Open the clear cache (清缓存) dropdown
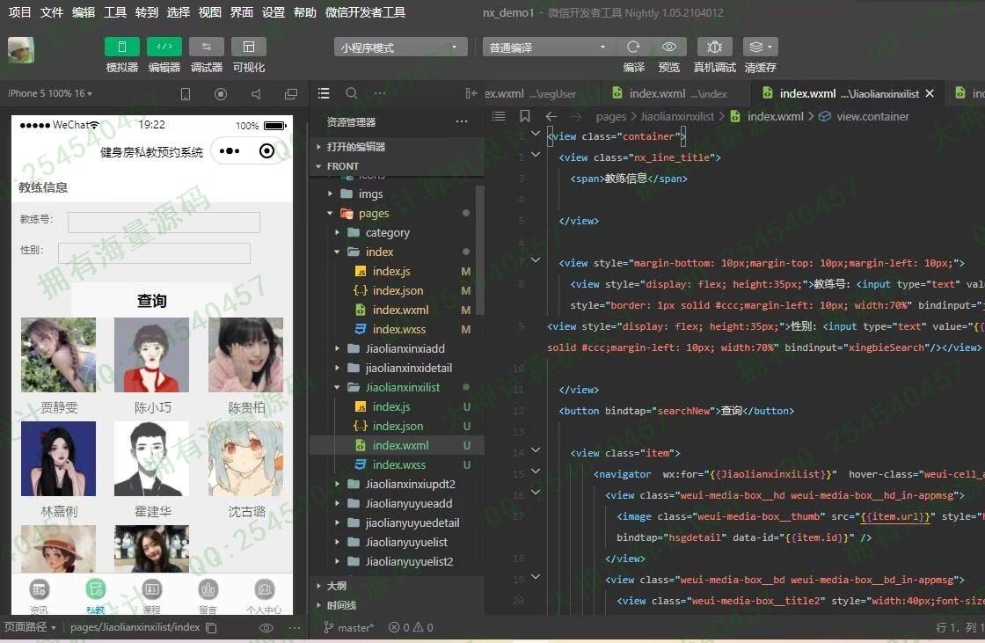Image resolution: width=985 pixels, height=643 pixels. [761, 47]
